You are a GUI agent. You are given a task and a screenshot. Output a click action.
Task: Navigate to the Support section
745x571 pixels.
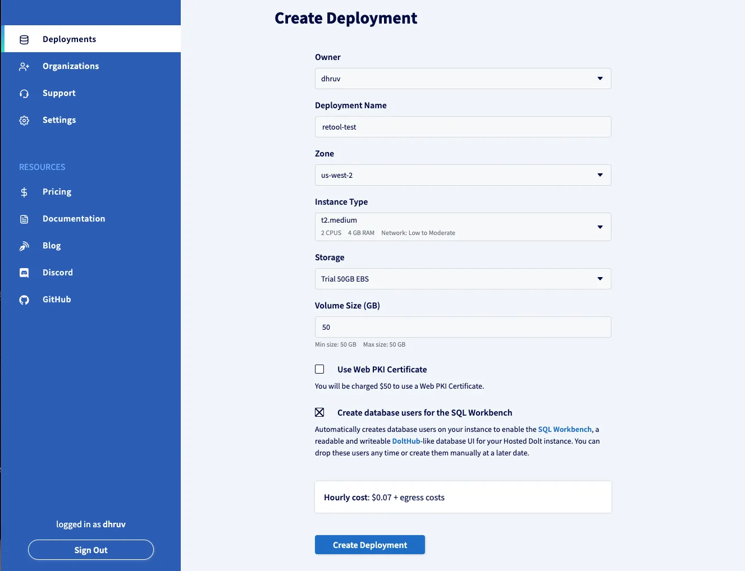(x=59, y=93)
